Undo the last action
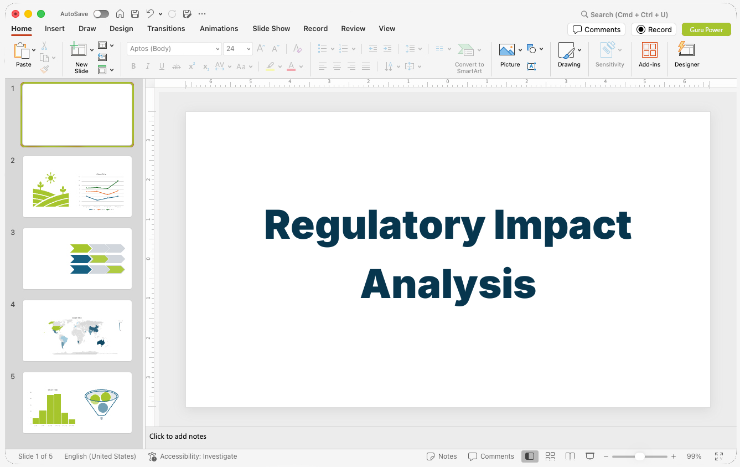740x467 pixels. click(150, 14)
